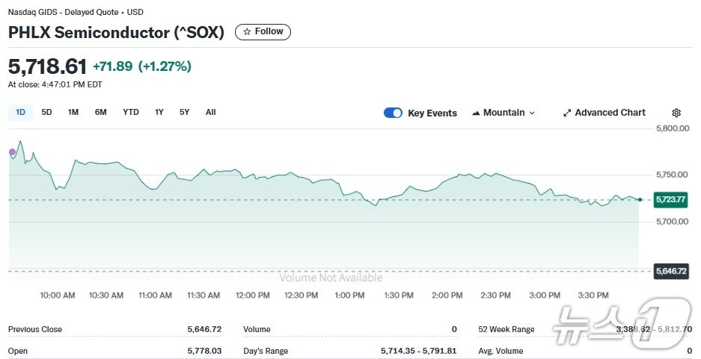This screenshot has width=701, height=359.
Task: Switch to 5D time range
Action: (x=46, y=112)
